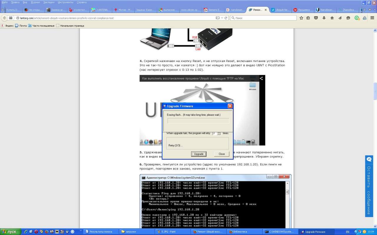Click the Upgrade button in the dialog

[199, 154]
